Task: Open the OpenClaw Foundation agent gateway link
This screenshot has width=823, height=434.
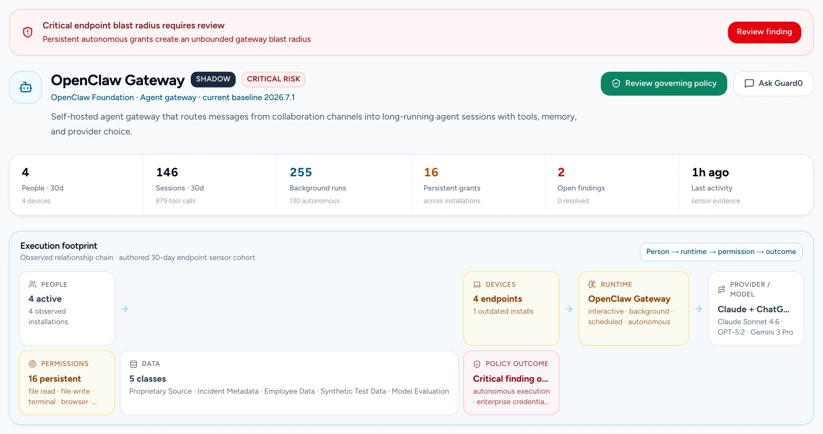Action: click(x=173, y=97)
